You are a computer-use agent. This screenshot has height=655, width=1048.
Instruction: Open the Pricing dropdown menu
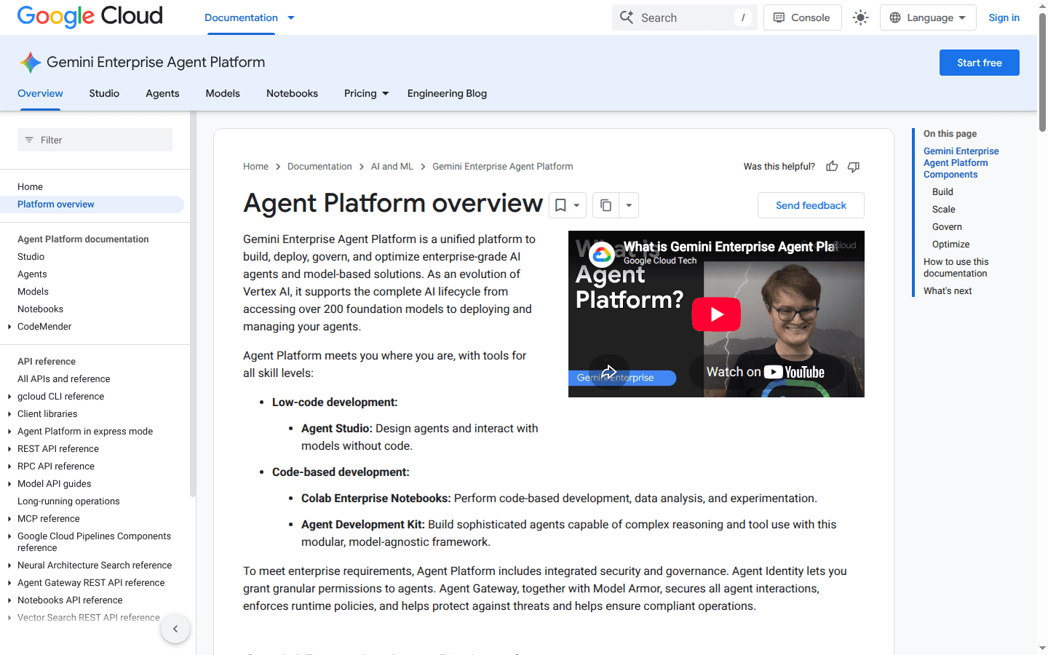point(366,93)
